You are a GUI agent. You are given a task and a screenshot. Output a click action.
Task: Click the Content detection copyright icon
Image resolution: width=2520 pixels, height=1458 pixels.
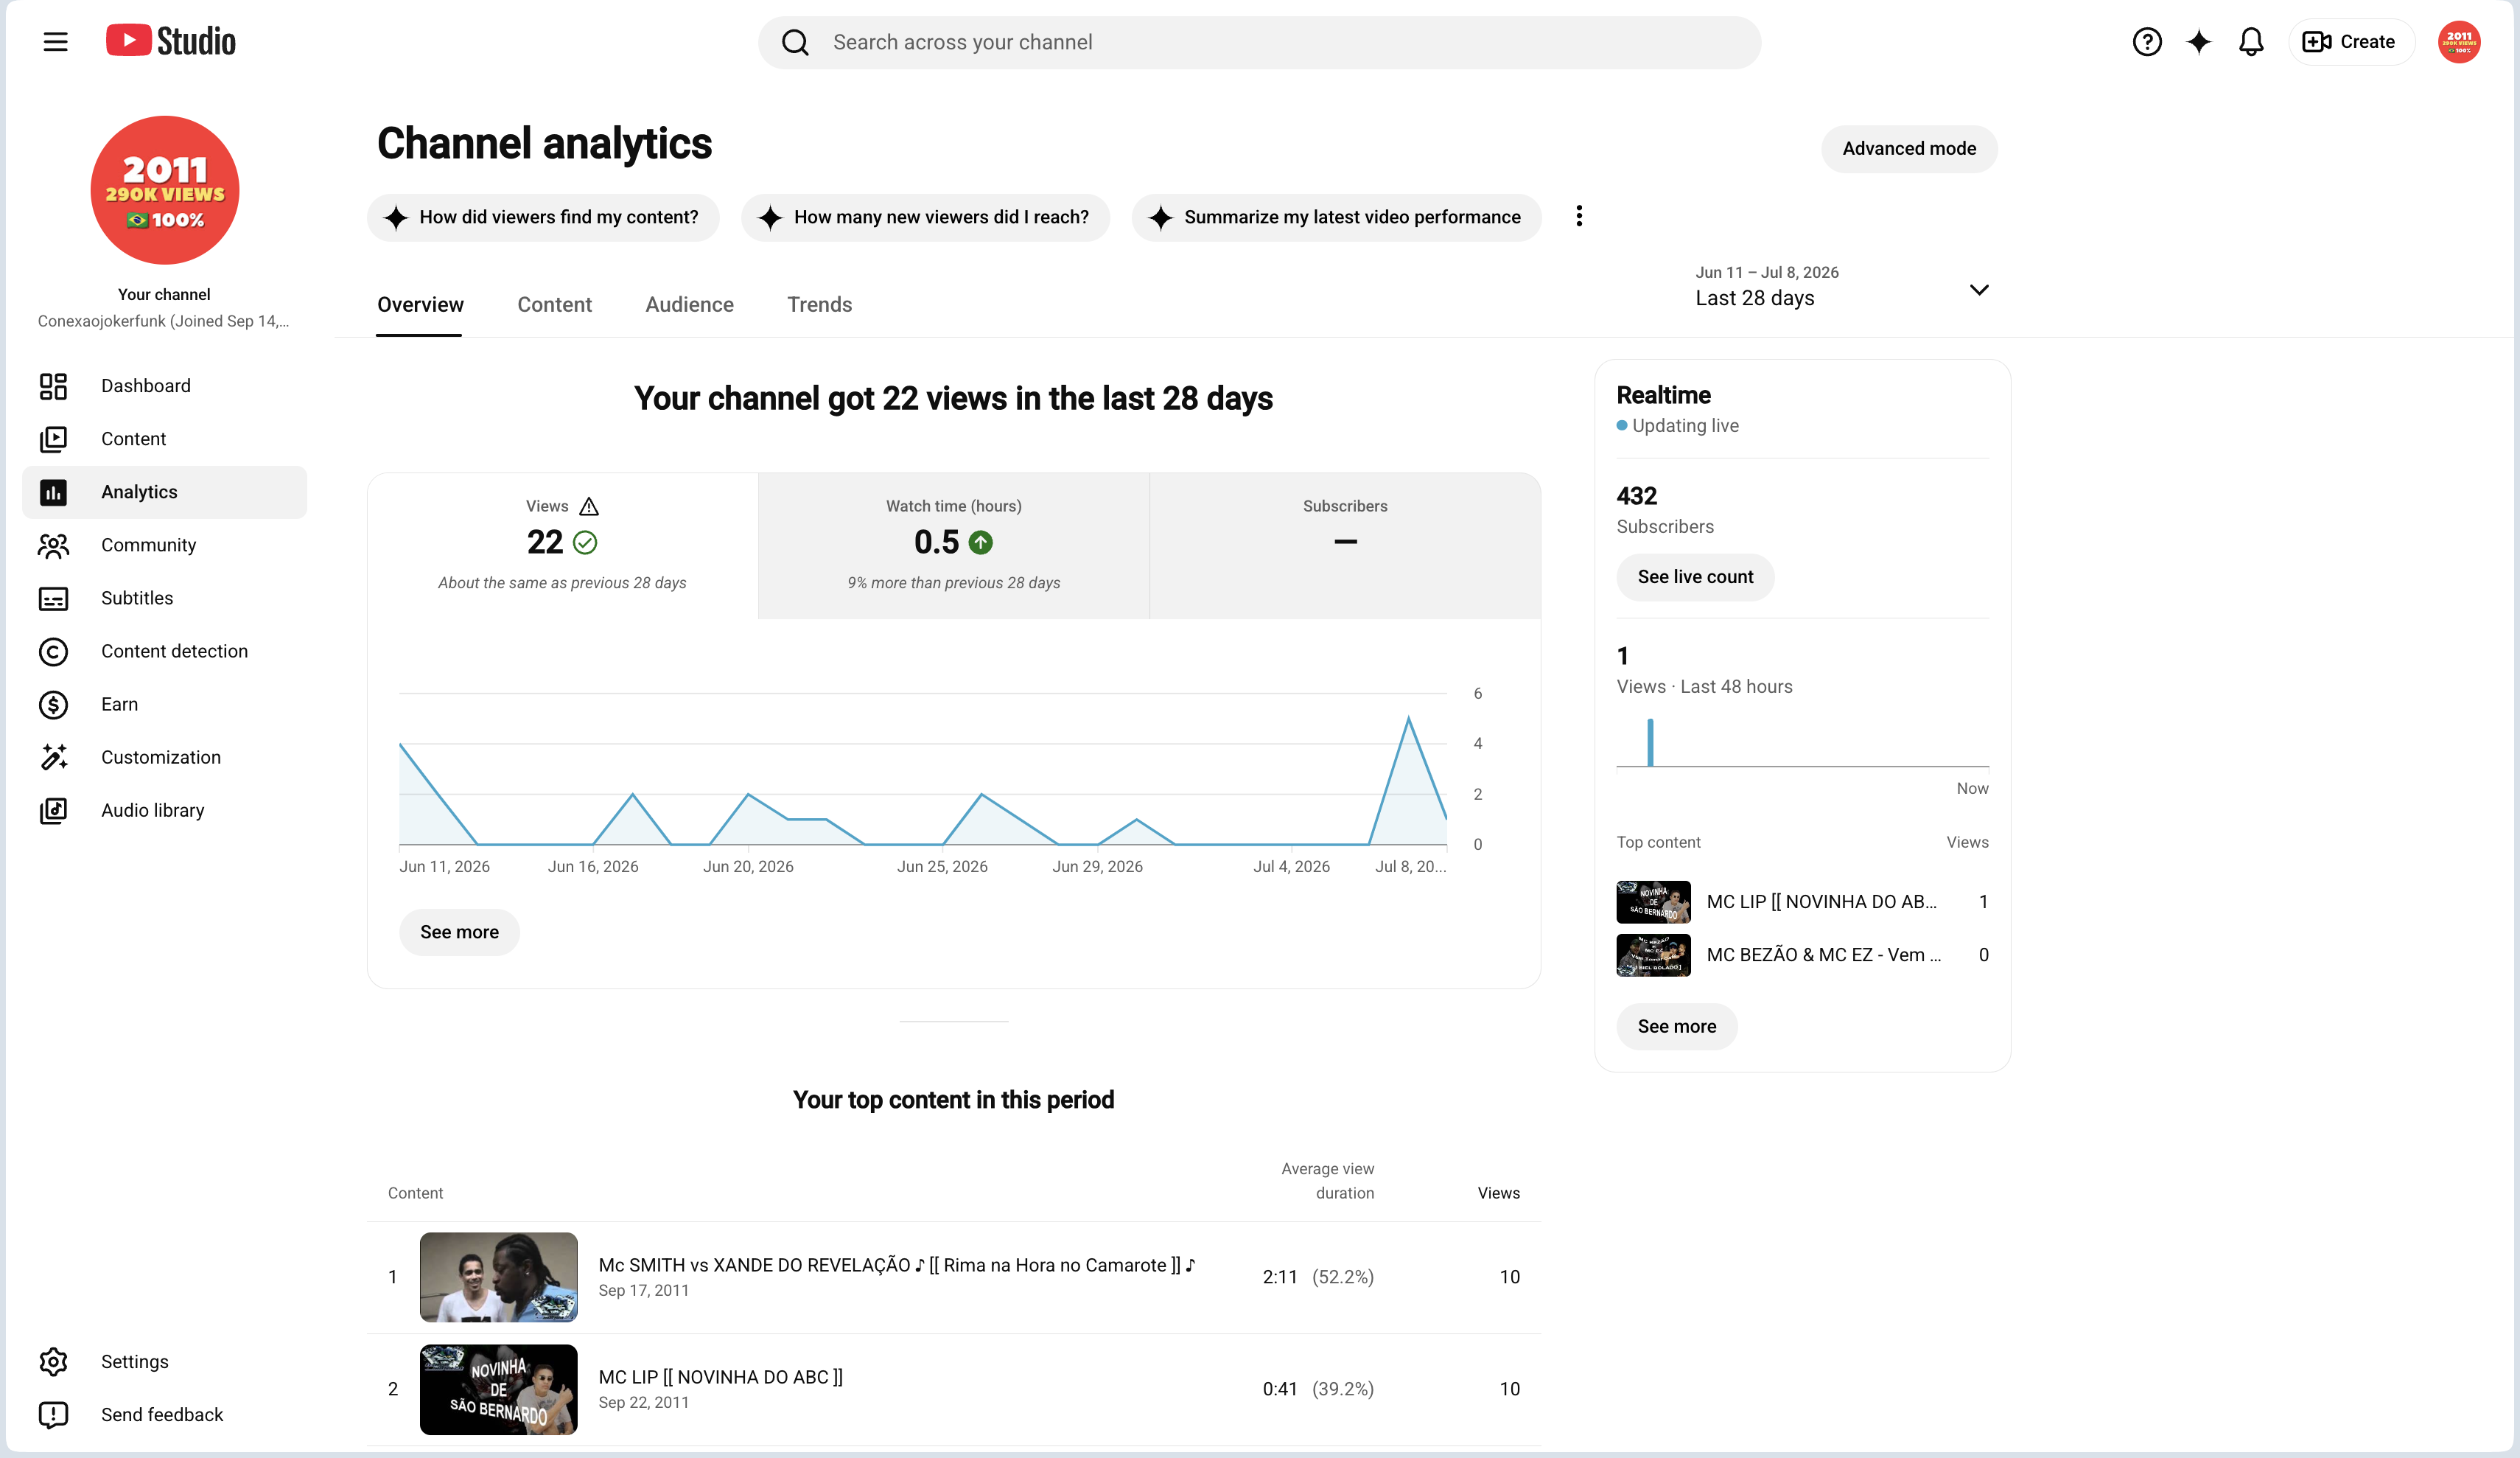(53, 652)
